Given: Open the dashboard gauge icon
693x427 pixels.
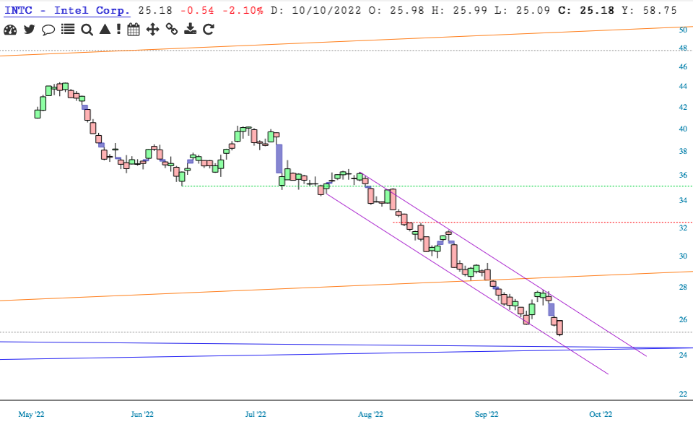Looking at the screenshot, I should (9, 30).
